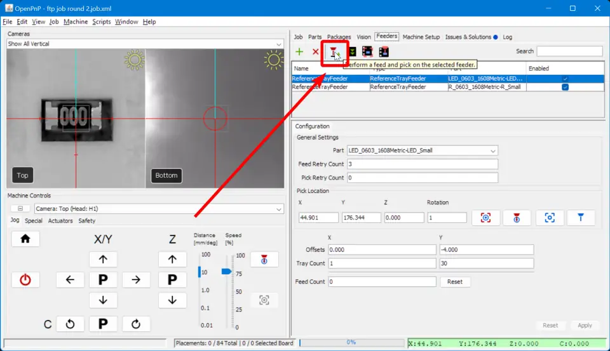
Task: Toggle Enabled checkbox for R_0603 feeder
Action: (565, 87)
